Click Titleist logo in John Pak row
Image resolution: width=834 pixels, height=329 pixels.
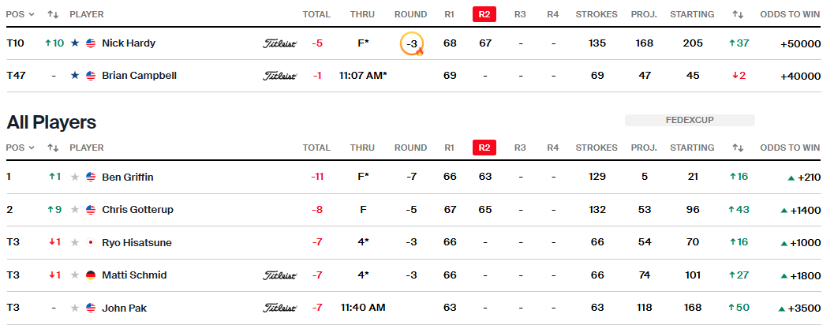tap(279, 308)
